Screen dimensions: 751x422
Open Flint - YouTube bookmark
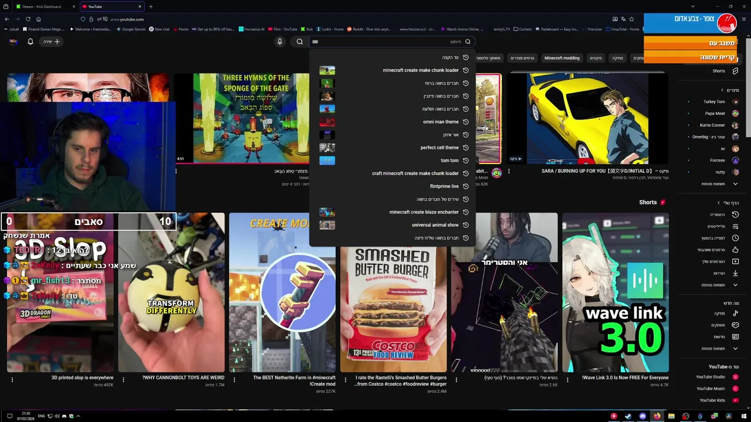tap(282, 29)
